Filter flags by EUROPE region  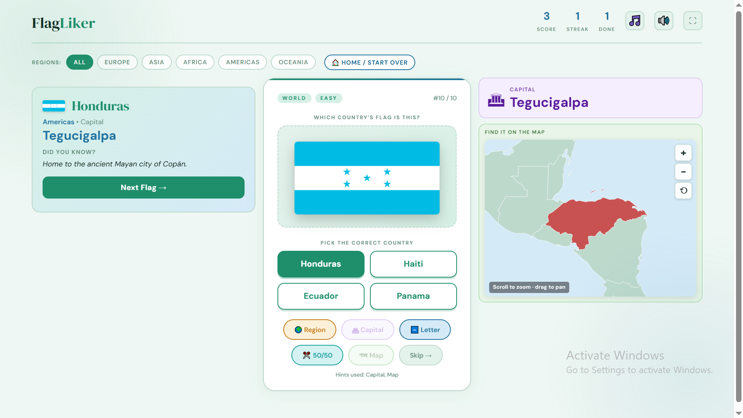point(117,62)
